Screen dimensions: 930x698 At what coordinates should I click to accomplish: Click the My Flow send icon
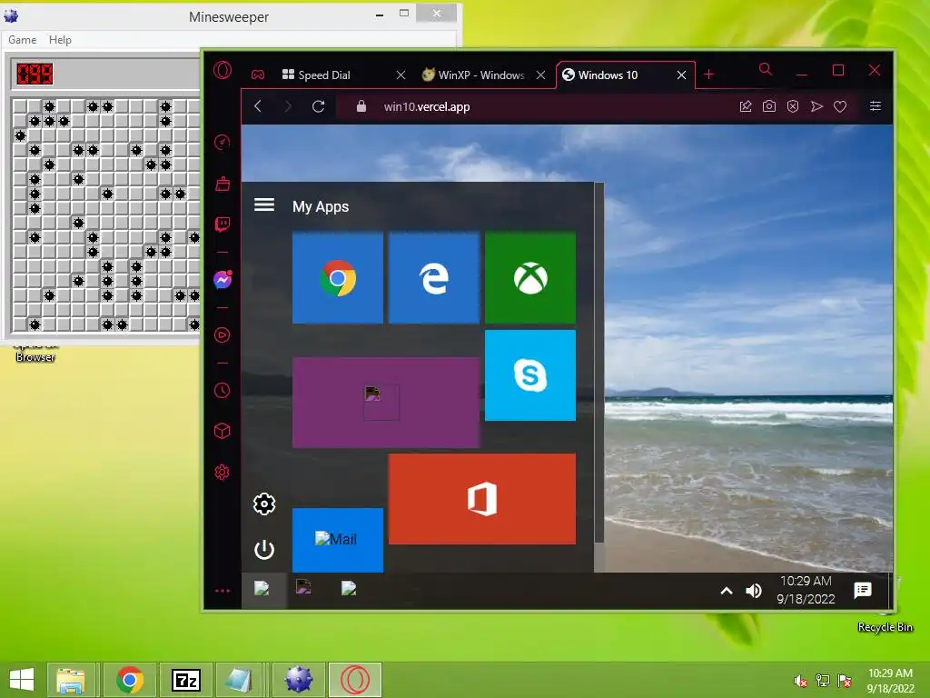coord(816,106)
